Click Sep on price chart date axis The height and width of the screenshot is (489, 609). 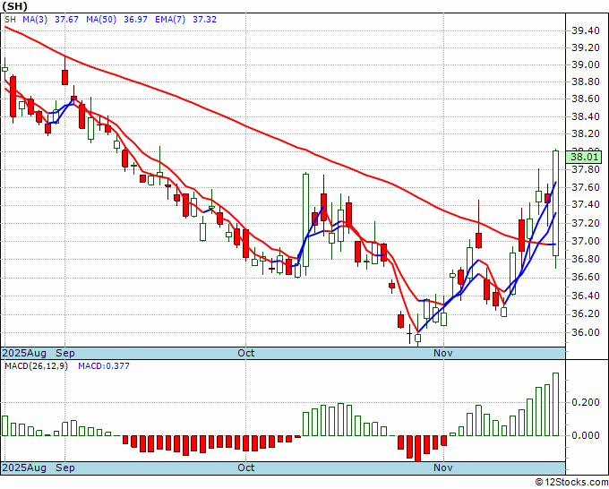[65, 353]
